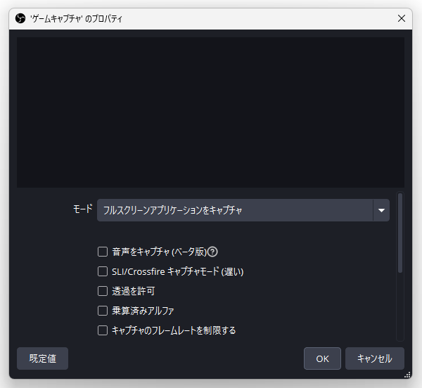Click the resize grip at corner

pyautogui.click(x=407, y=375)
